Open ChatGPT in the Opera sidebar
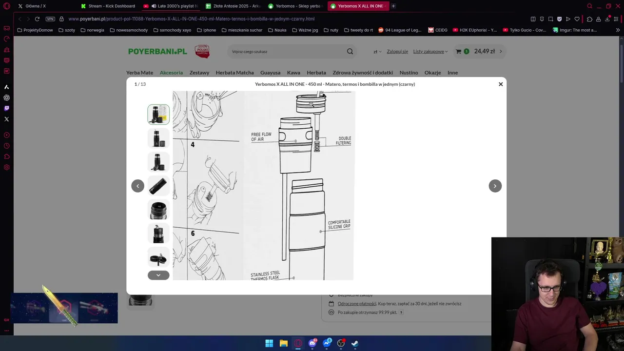The image size is (624, 351). coord(6,97)
